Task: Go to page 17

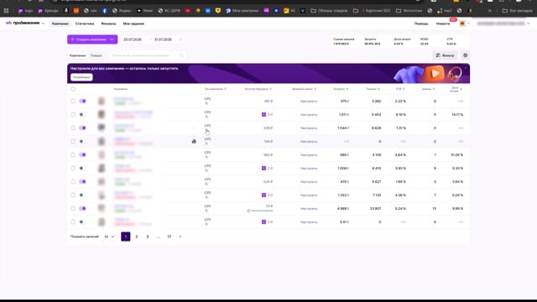Action: [169, 237]
